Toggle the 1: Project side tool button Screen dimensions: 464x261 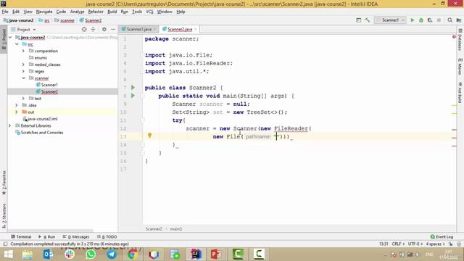click(x=4, y=40)
